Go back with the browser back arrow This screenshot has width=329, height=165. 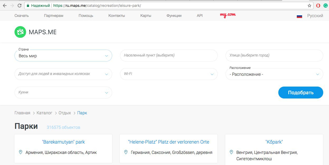(5, 5)
